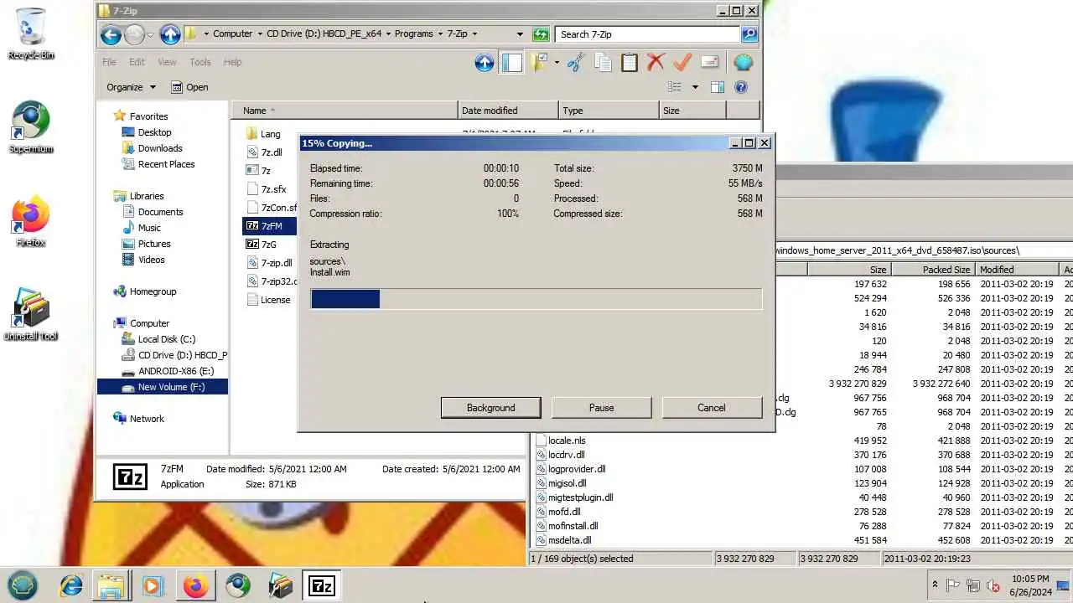Click the blue up-arrow in address bar
Screen dimensions: 1073x603
coord(170,34)
